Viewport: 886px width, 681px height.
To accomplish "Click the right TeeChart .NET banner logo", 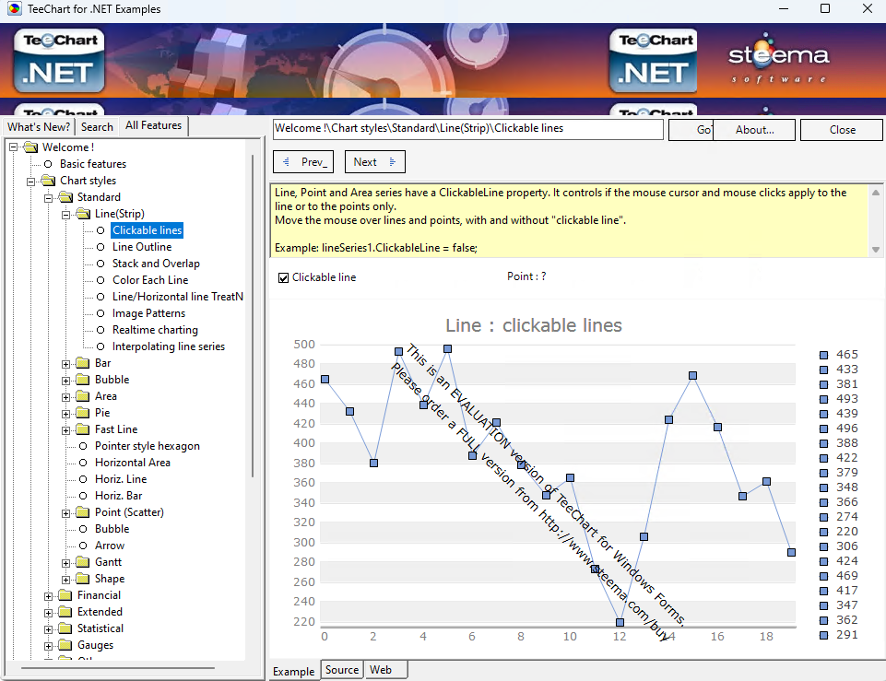I will 653,60.
